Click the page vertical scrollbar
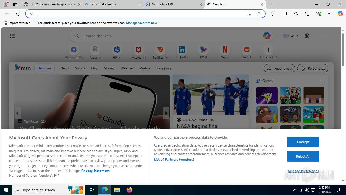The height and width of the screenshot is (195, 346). tap(343, 50)
